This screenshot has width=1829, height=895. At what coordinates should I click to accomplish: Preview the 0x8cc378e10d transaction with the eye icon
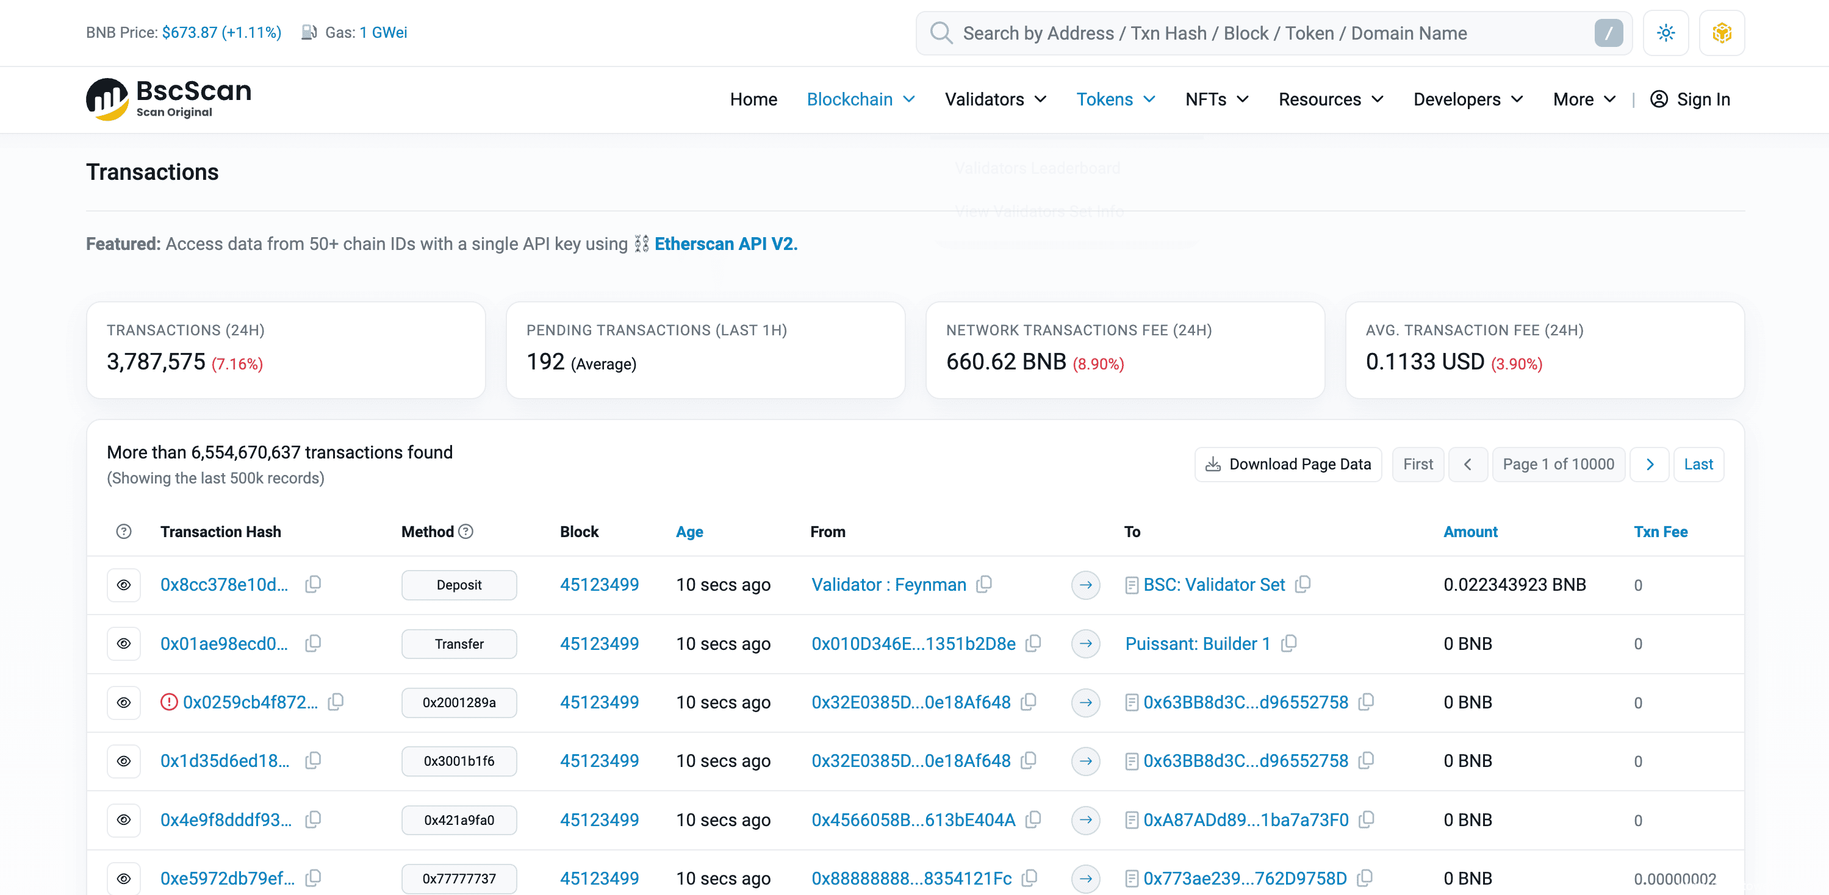[124, 585]
